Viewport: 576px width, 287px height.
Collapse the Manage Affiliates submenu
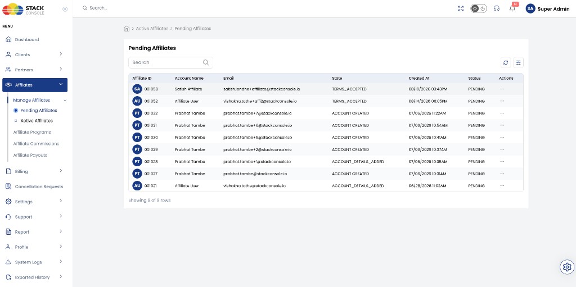(x=65, y=100)
